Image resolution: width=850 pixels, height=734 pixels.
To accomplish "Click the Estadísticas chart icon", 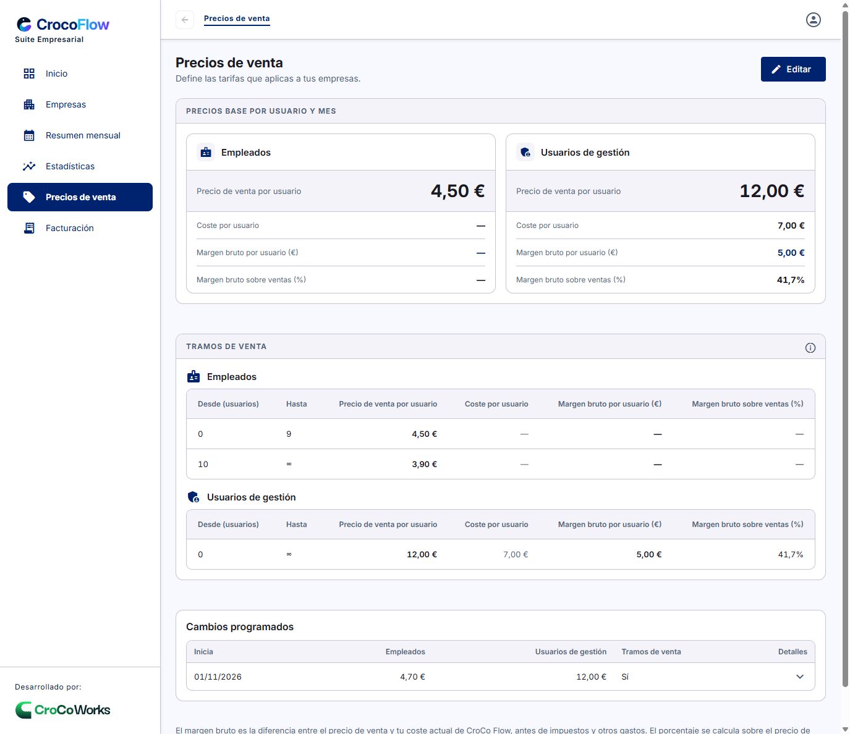I will pyautogui.click(x=29, y=166).
